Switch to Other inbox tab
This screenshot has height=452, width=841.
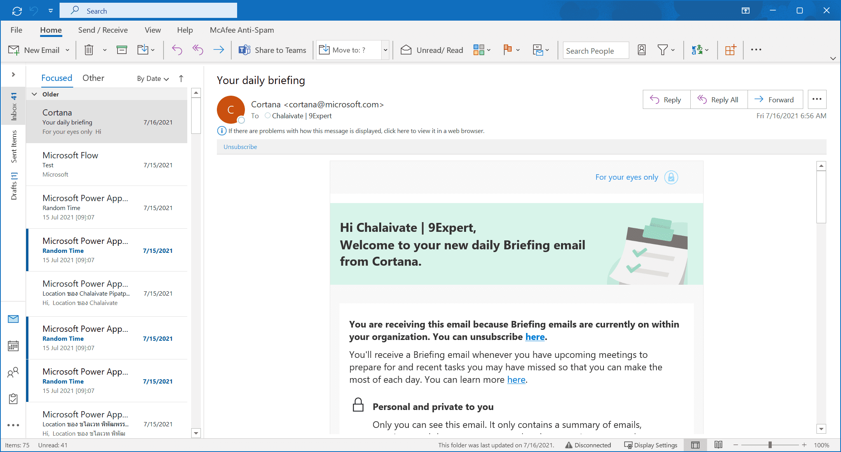tap(93, 78)
